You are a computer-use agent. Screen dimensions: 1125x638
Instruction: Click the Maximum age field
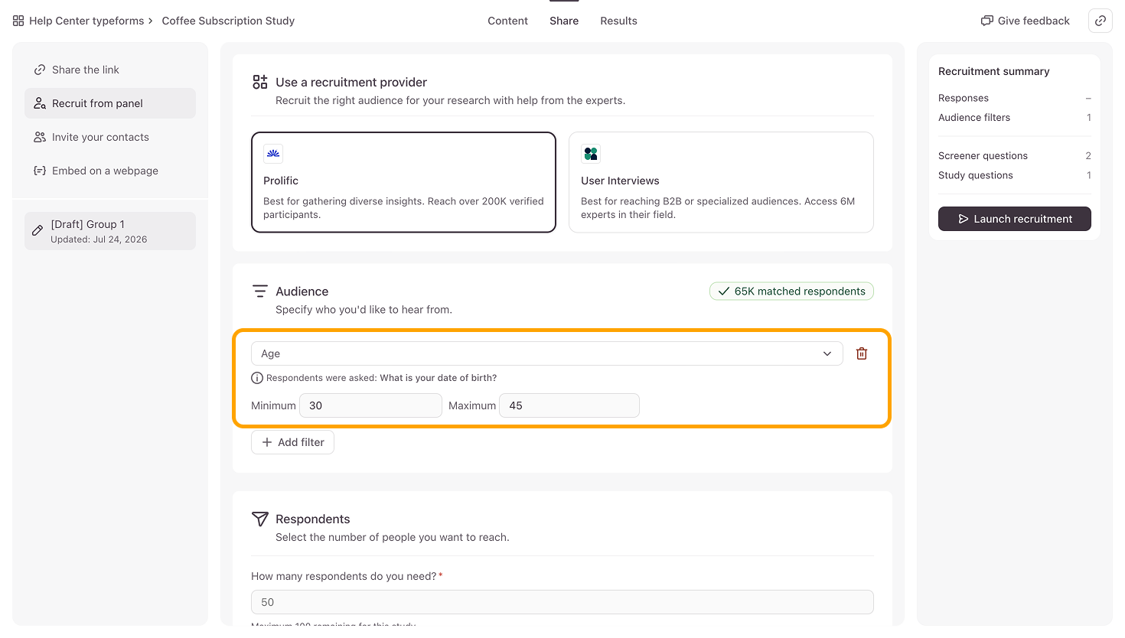[569, 405]
